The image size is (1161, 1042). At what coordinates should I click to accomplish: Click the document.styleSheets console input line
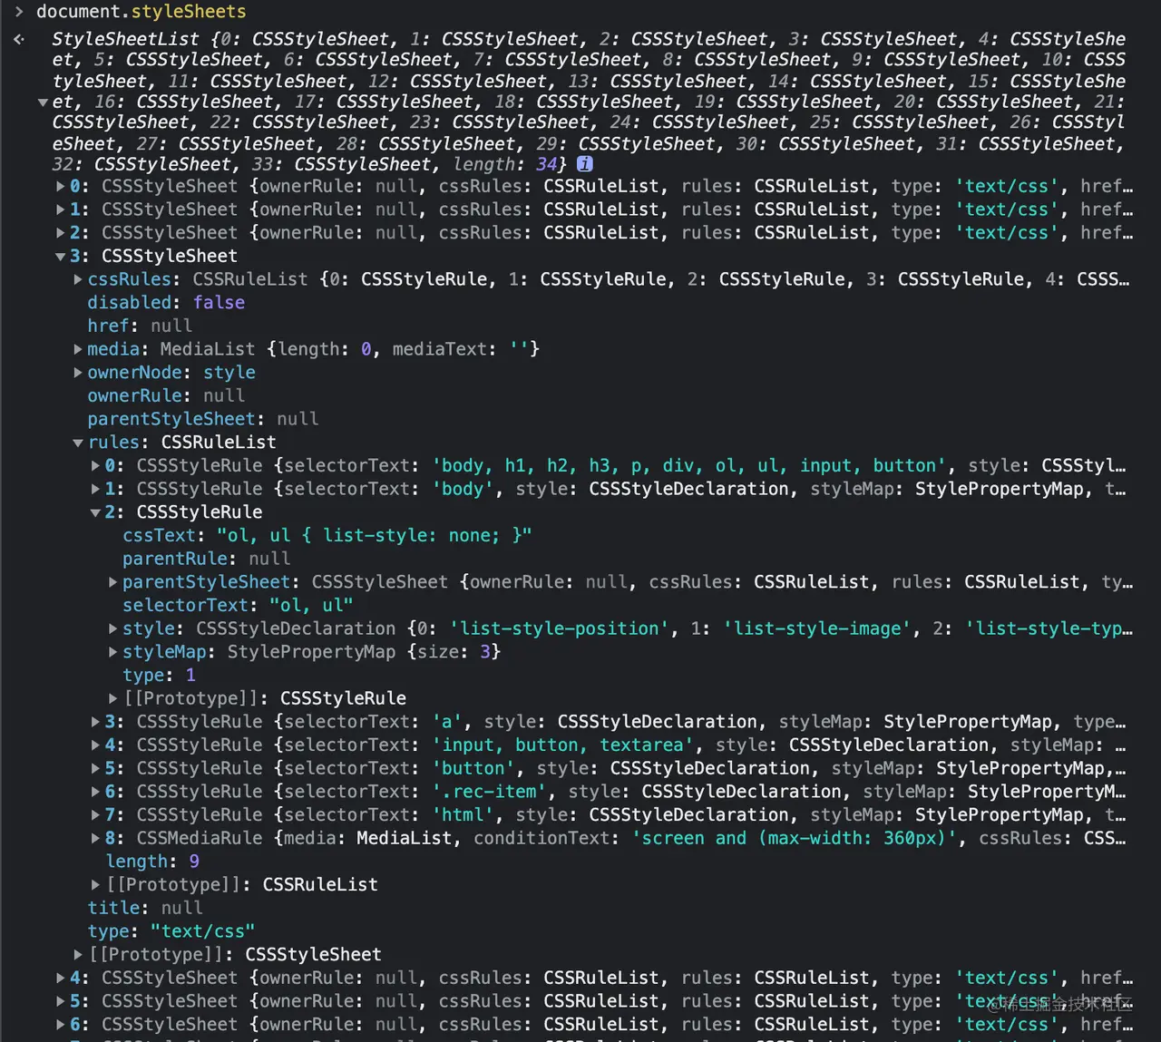[x=141, y=12]
